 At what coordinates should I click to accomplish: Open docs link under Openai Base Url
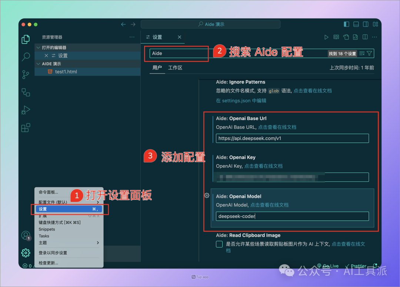[277, 127]
